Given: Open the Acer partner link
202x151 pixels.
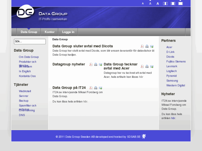Looking at the screenshot, I should click(169, 47).
